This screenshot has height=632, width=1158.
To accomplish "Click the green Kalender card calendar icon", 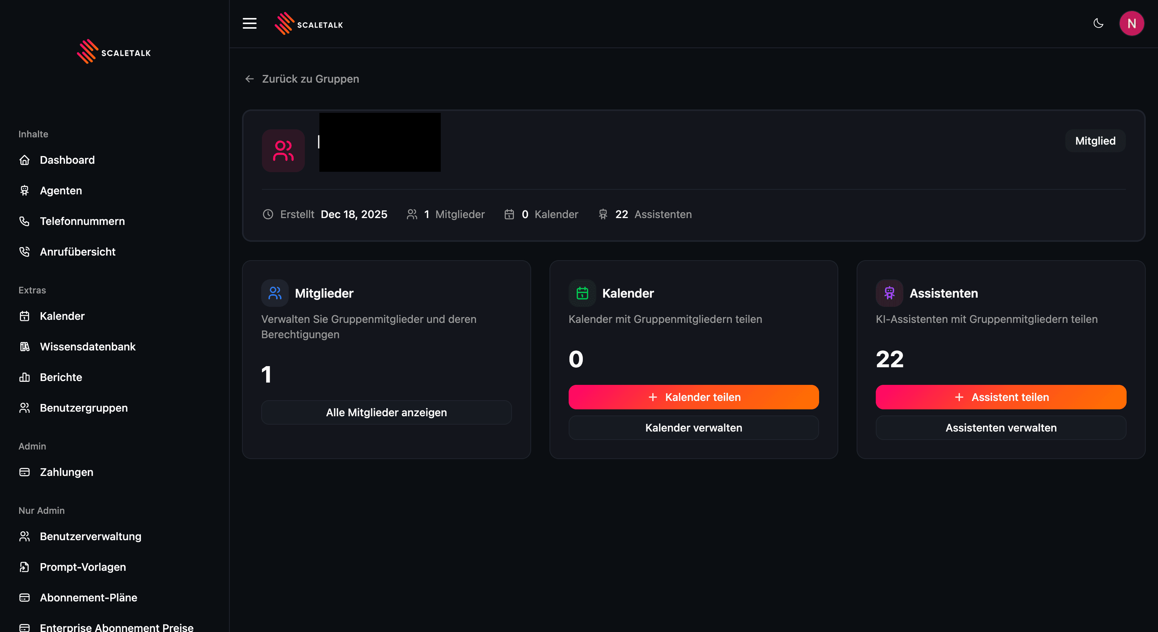I will pyautogui.click(x=582, y=293).
